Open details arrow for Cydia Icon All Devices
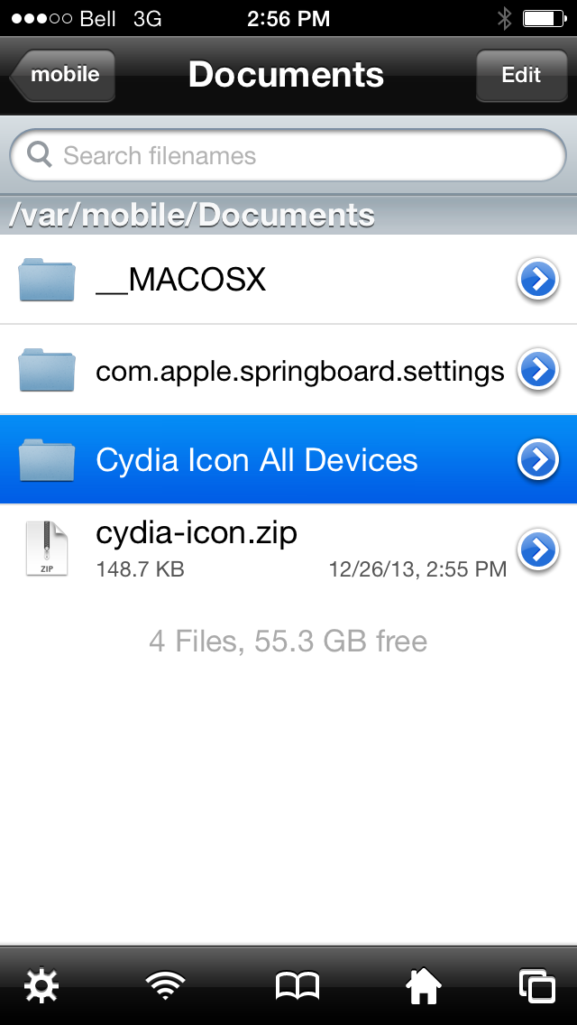The image size is (577, 1025). click(538, 459)
